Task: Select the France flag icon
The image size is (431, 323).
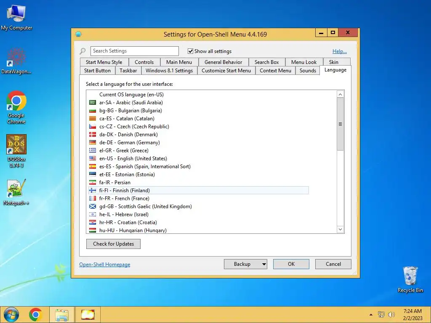Action: [93, 199]
